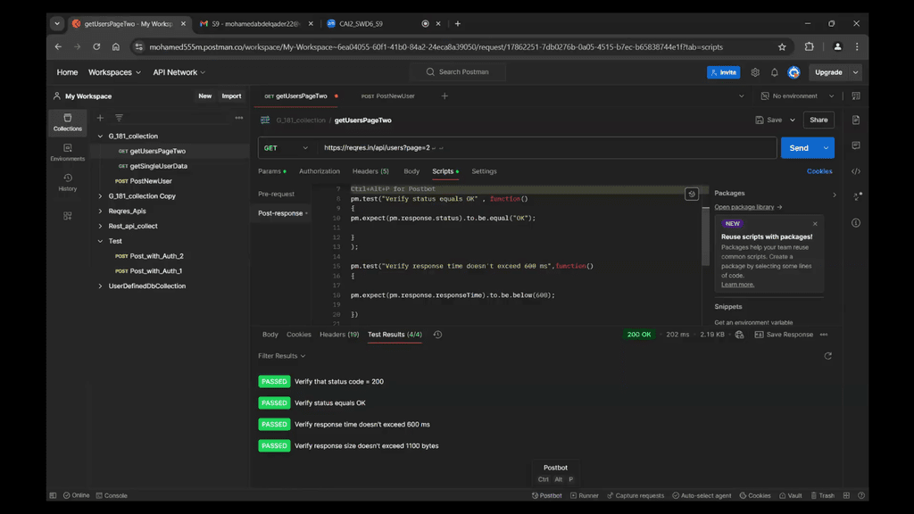Refresh test results with reload icon
914x514 pixels.
(x=827, y=356)
